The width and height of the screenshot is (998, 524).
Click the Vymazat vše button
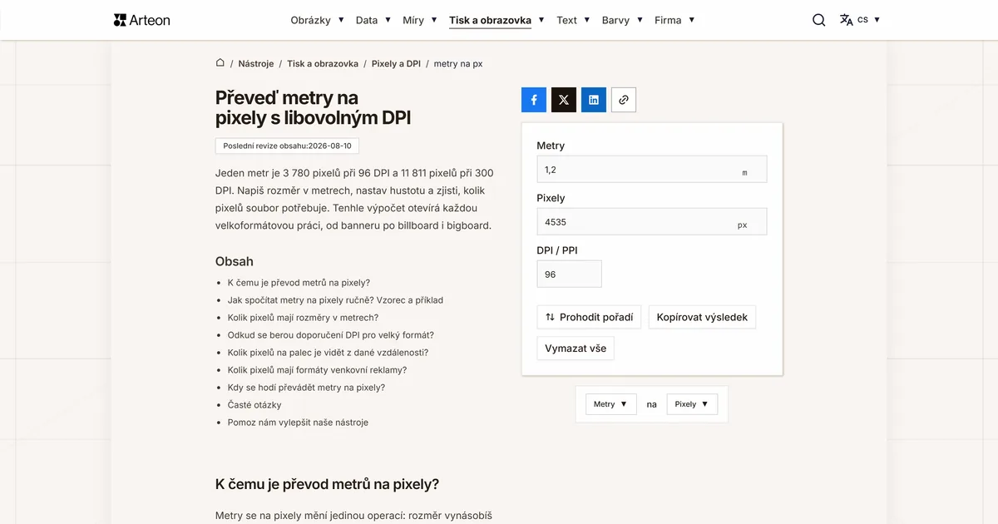click(576, 349)
